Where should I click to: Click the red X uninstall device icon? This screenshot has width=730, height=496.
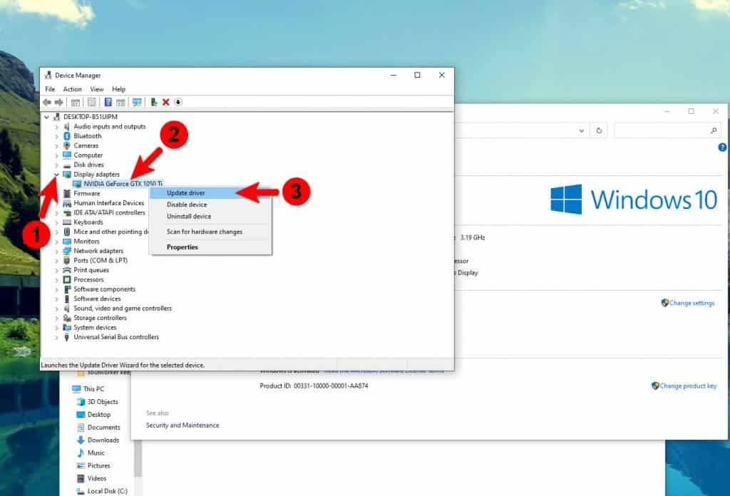[x=165, y=103]
